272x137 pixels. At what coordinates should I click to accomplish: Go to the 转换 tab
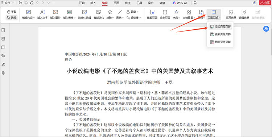pos(162,3)
